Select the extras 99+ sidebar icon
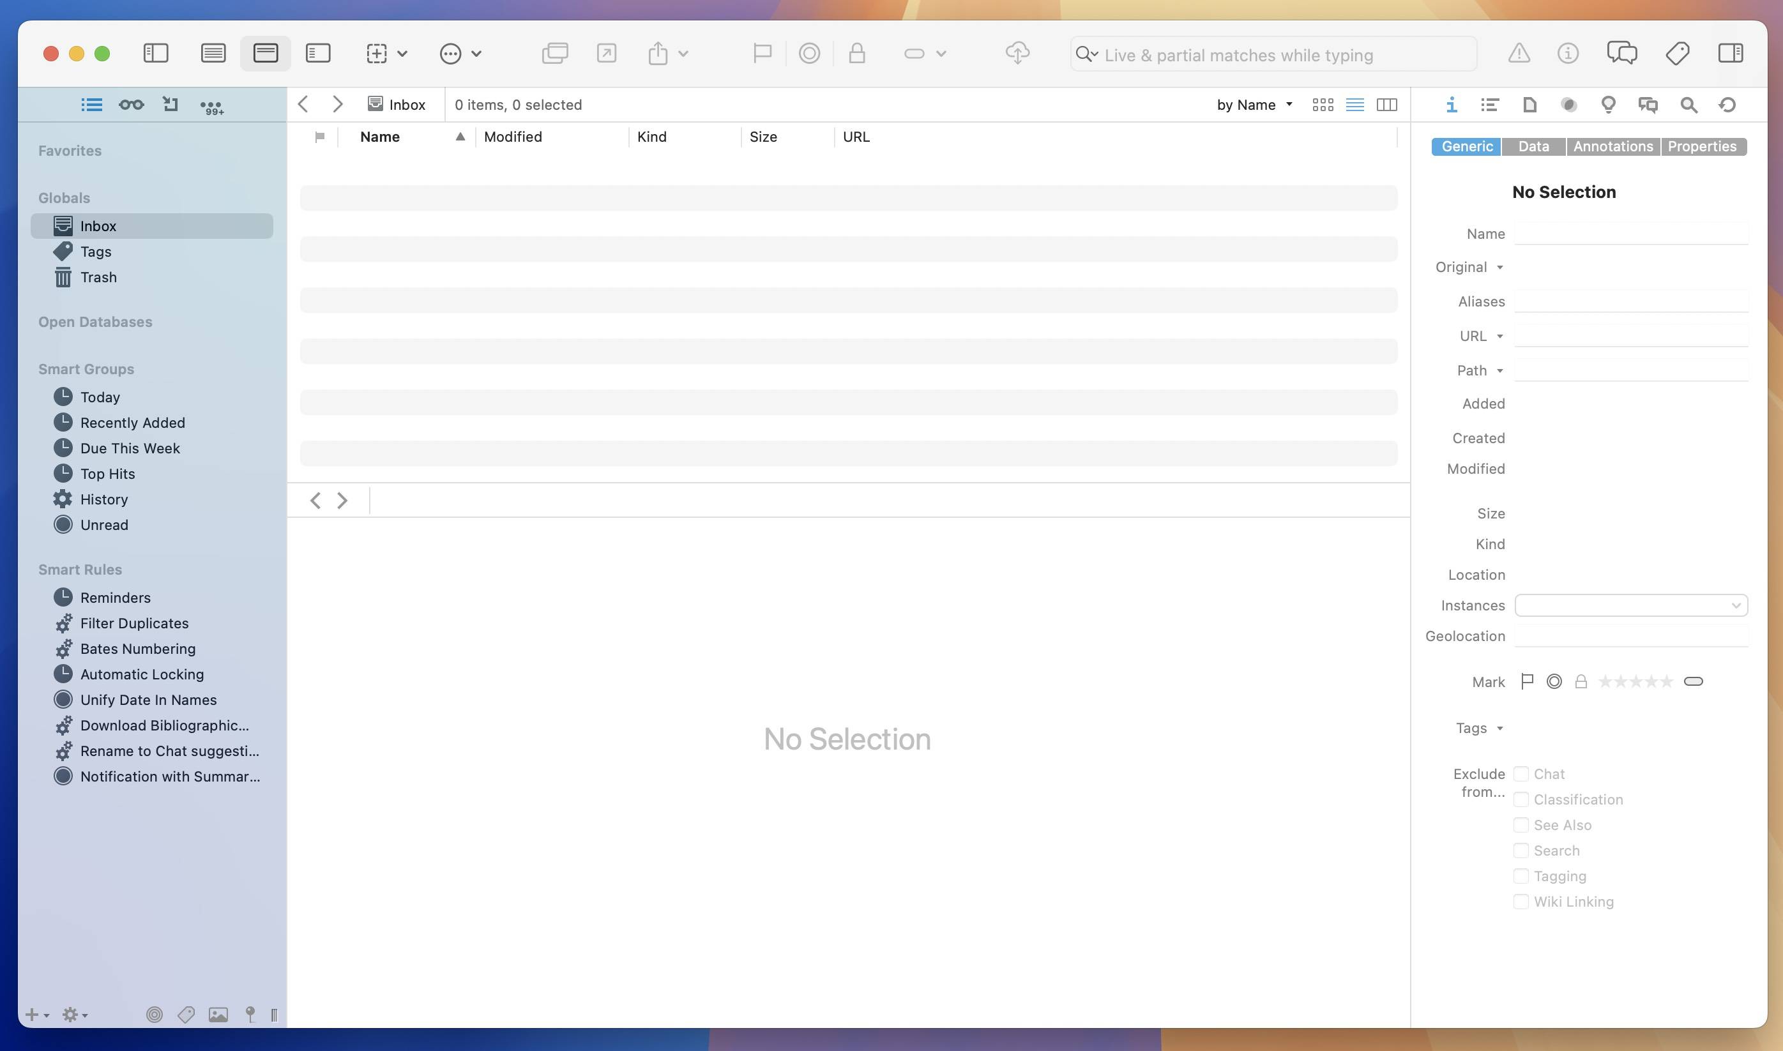1783x1051 pixels. coord(212,106)
